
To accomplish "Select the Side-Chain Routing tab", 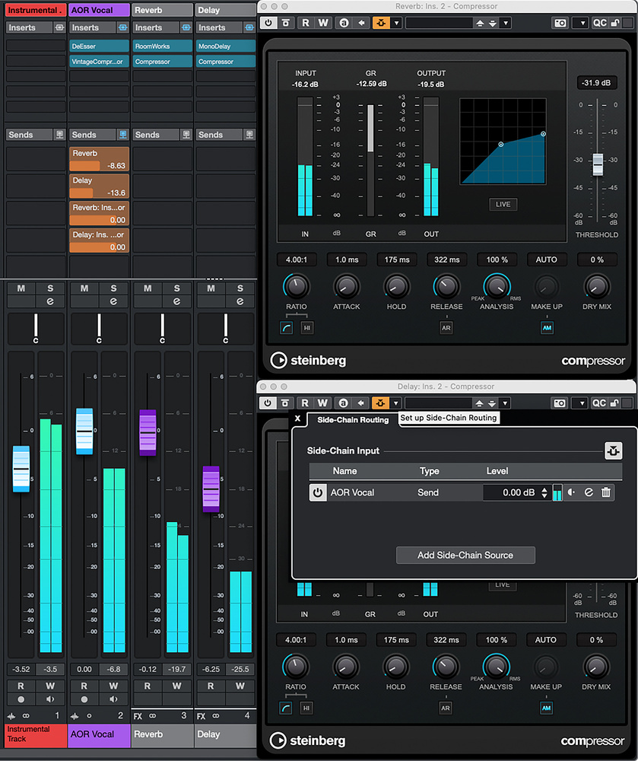I will (x=352, y=420).
